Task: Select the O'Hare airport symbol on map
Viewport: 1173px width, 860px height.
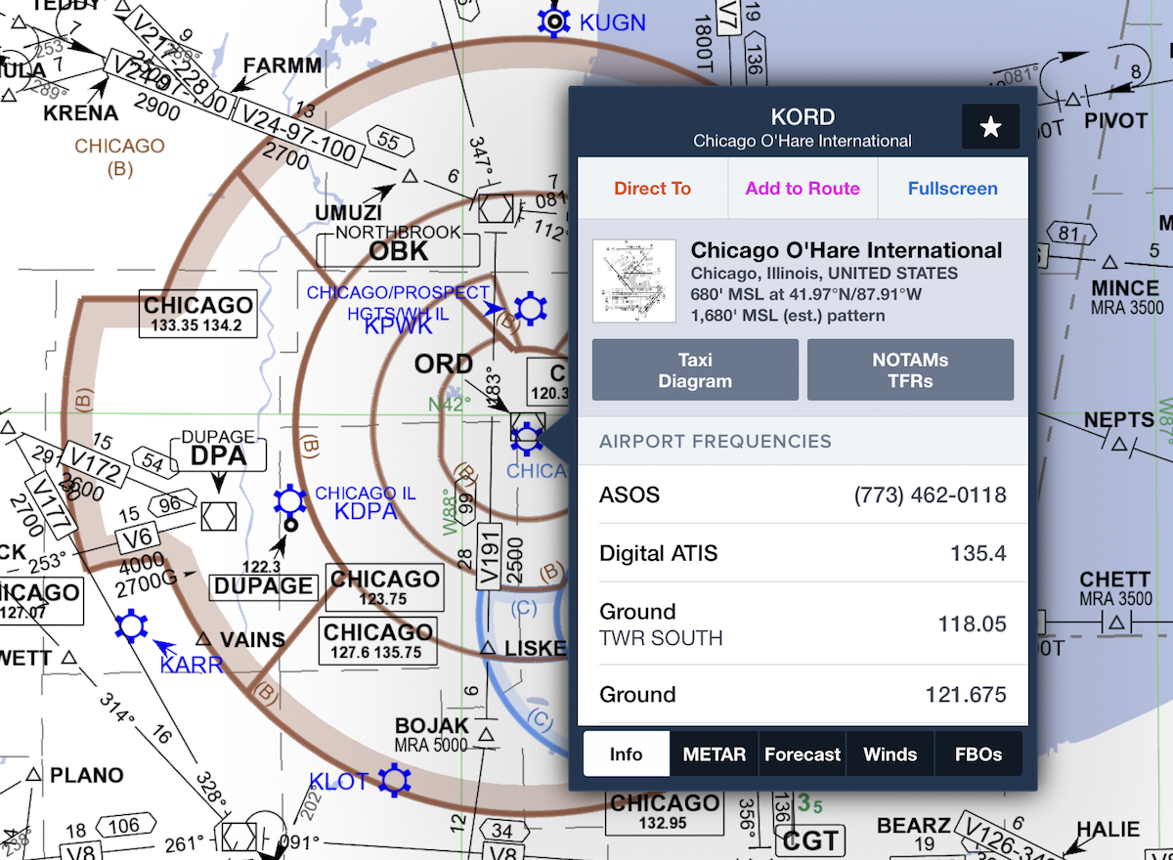Action: 527,437
